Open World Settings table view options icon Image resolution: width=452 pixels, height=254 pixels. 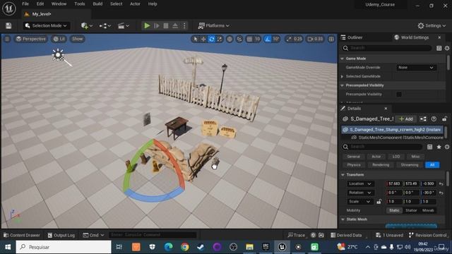click(x=439, y=48)
